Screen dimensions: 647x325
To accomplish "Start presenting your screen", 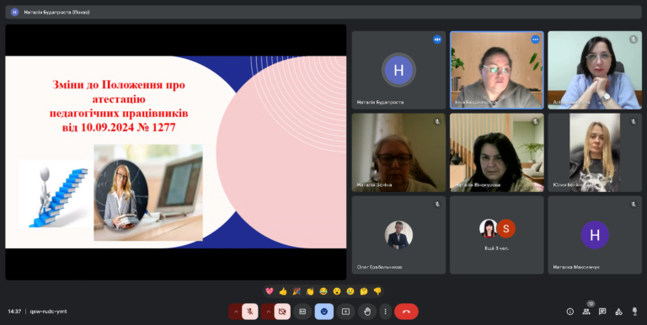I will (345, 312).
